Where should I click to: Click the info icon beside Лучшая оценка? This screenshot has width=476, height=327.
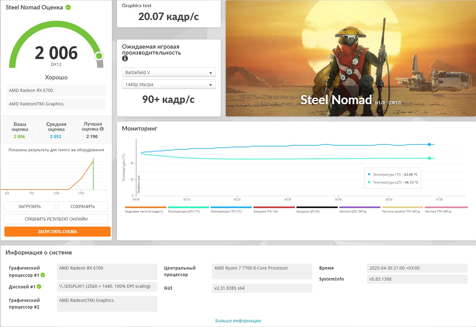102,129
